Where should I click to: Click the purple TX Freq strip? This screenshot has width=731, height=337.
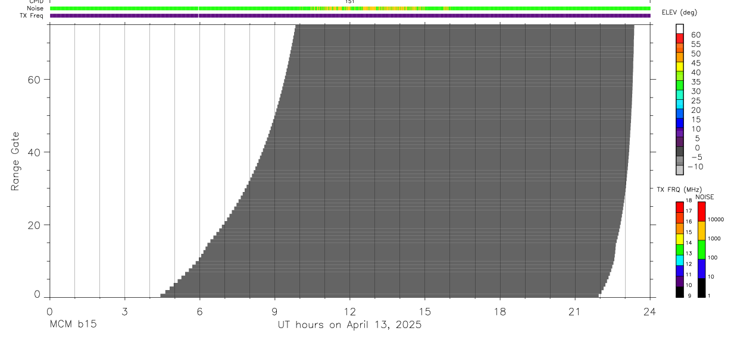pyautogui.click(x=350, y=15)
